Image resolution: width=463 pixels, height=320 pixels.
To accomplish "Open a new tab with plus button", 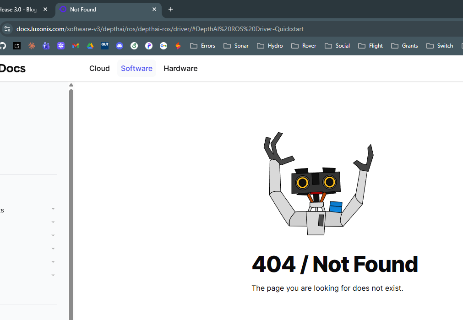I will [171, 9].
